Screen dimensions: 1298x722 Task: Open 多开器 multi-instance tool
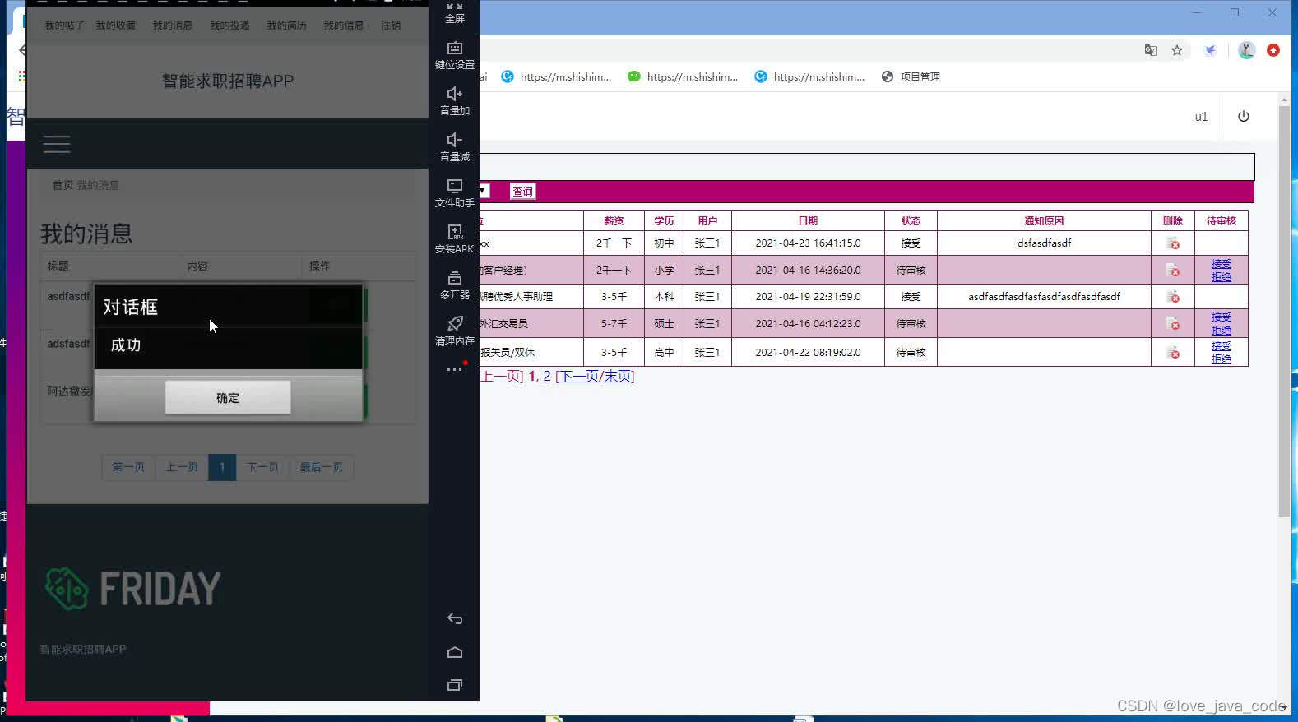455,285
